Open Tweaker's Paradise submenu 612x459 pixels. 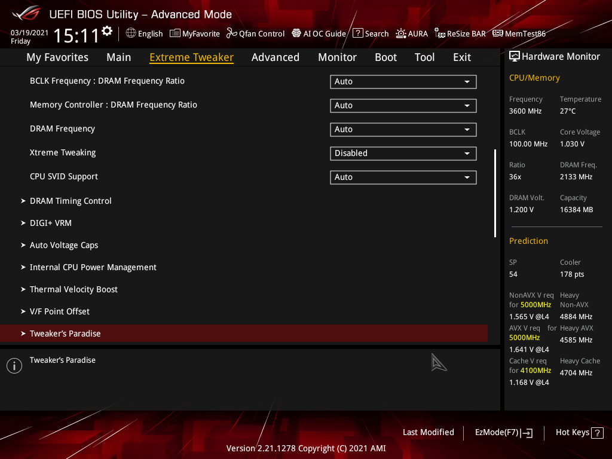tap(244, 333)
